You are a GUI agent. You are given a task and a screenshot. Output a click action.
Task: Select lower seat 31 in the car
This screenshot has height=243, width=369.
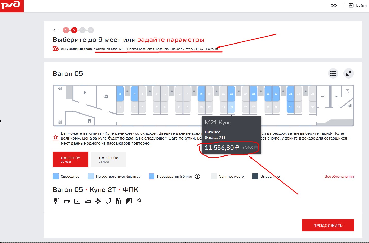click(290, 107)
